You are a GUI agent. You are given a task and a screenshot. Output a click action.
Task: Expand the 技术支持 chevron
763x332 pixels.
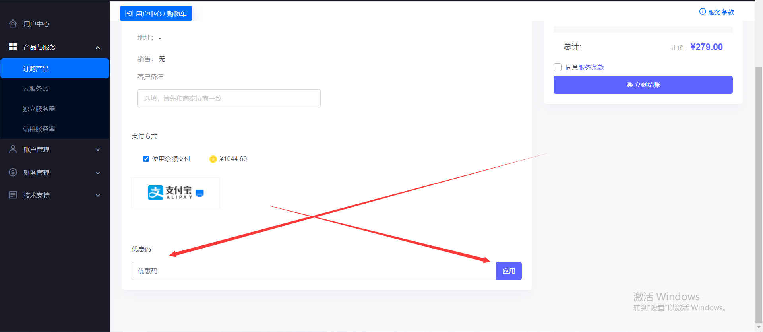tap(98, 195)
